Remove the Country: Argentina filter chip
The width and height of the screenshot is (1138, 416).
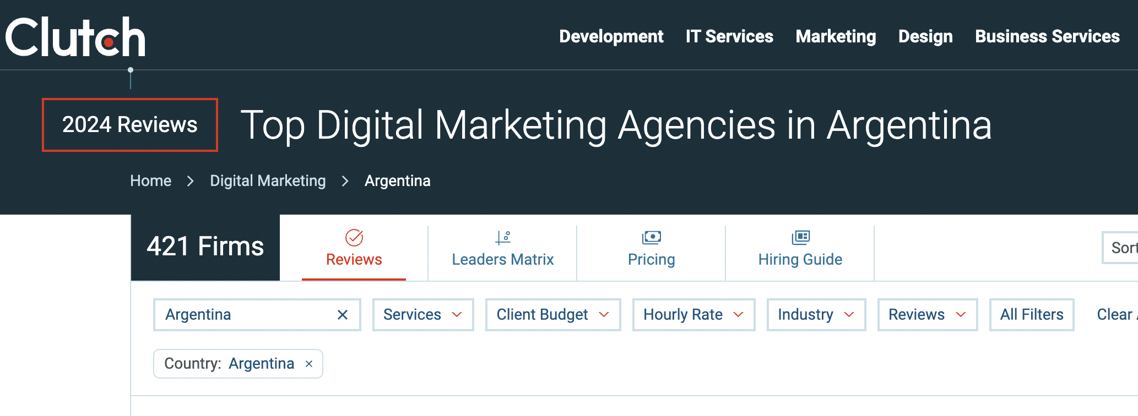click(309, 364)
